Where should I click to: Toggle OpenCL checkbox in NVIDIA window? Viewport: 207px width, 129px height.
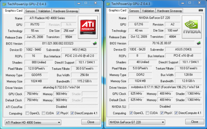[131, 113]
